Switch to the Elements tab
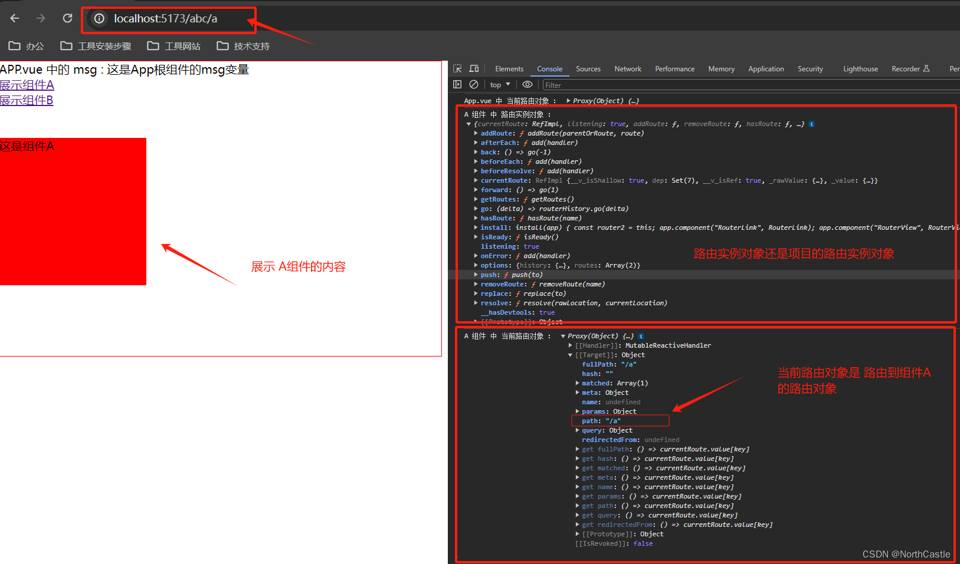This screenshot has width=960, height=564. pos(509,69)
